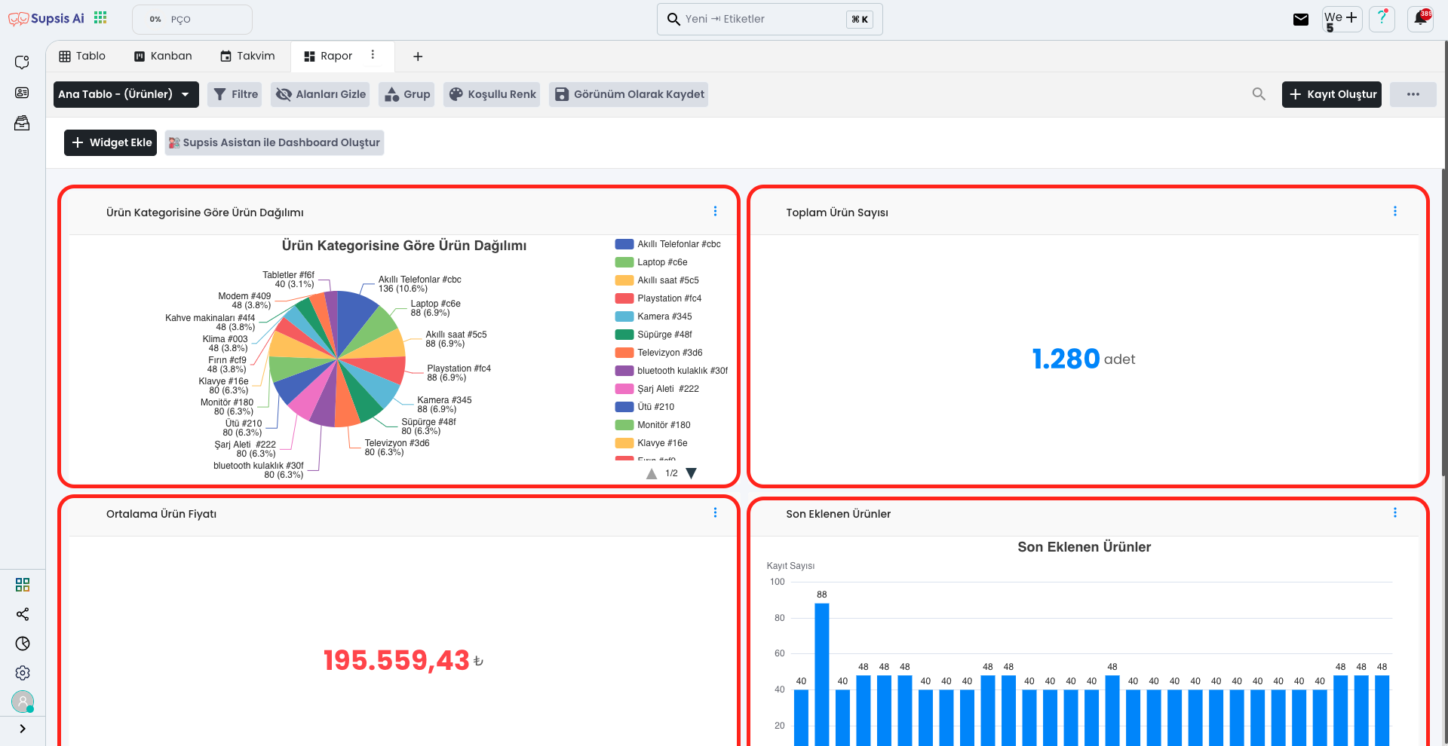Toggle Kamera #345 legend entry
This screenshot has height=746, width=1448.
click(654, 316)
